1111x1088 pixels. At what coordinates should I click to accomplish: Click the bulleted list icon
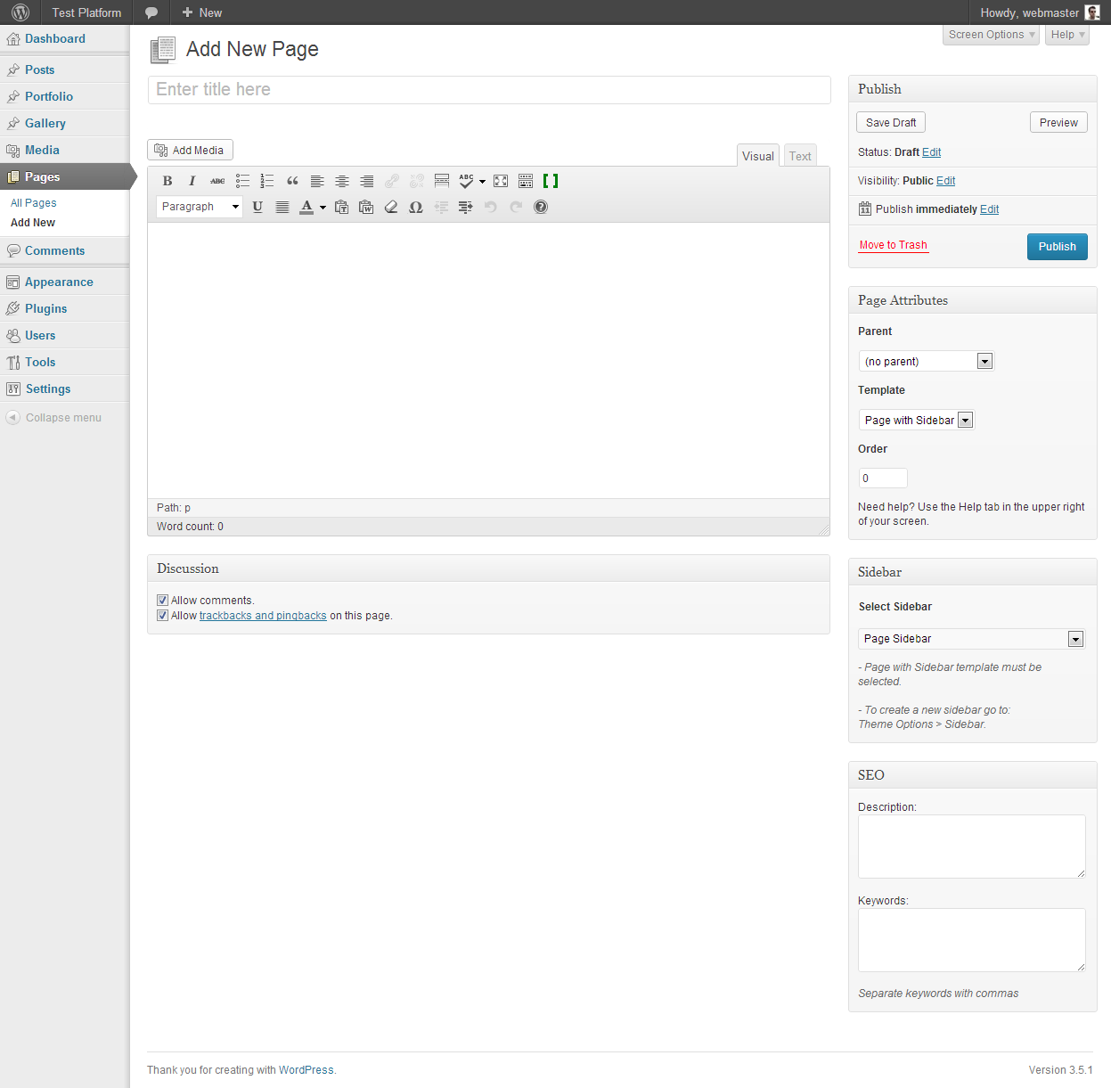coord(242,181)
